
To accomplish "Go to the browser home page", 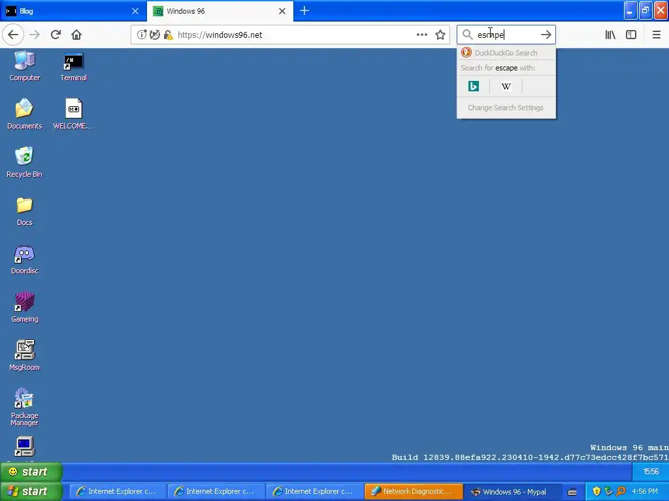I will (x=76, y=35).
